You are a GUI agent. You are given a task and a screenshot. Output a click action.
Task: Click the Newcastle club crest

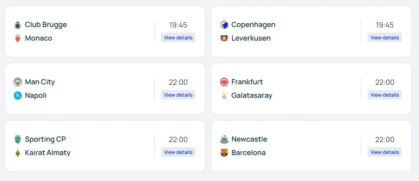(x=224, y=140)
